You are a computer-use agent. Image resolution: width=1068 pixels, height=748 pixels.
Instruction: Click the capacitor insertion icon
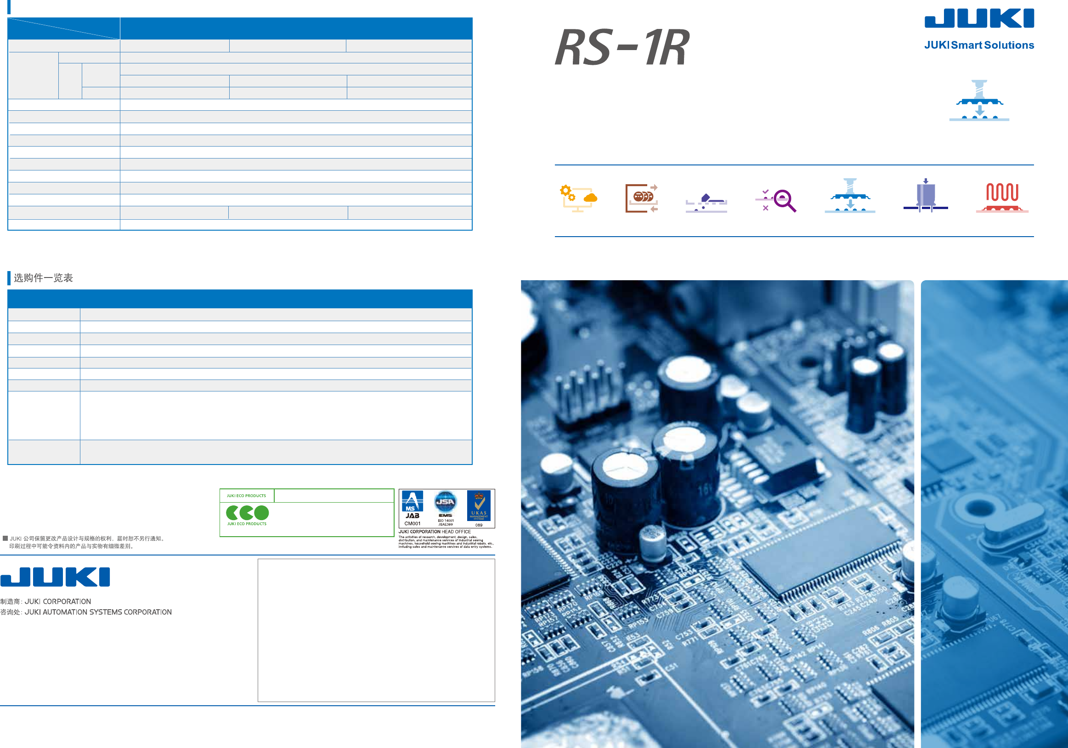tap(925, 196)
